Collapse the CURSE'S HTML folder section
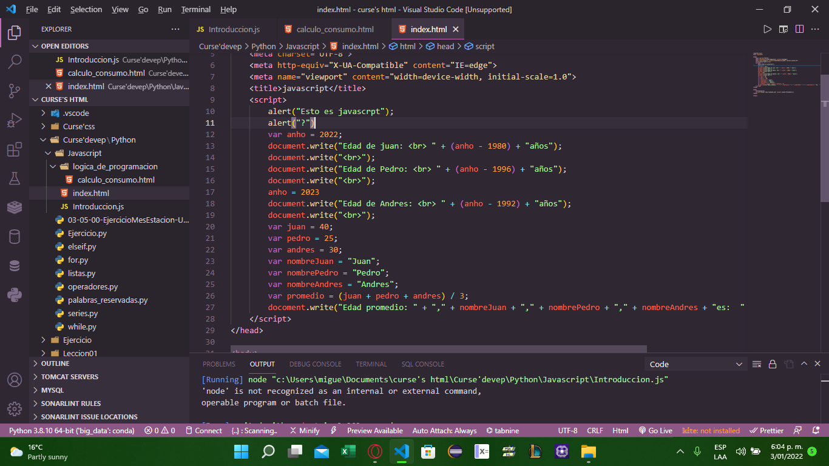The image size is (829, 466). (109, 100)
